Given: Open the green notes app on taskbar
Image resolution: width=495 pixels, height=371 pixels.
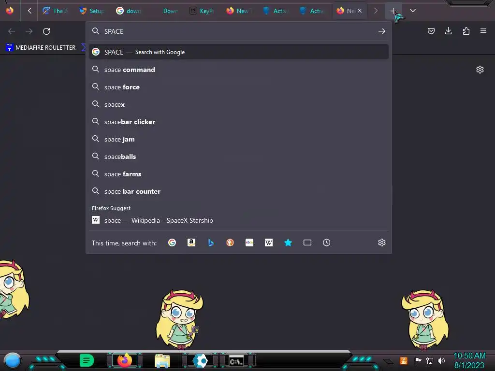Looking at the screenshot, I should pyautogui.click(x=87, y=360).
